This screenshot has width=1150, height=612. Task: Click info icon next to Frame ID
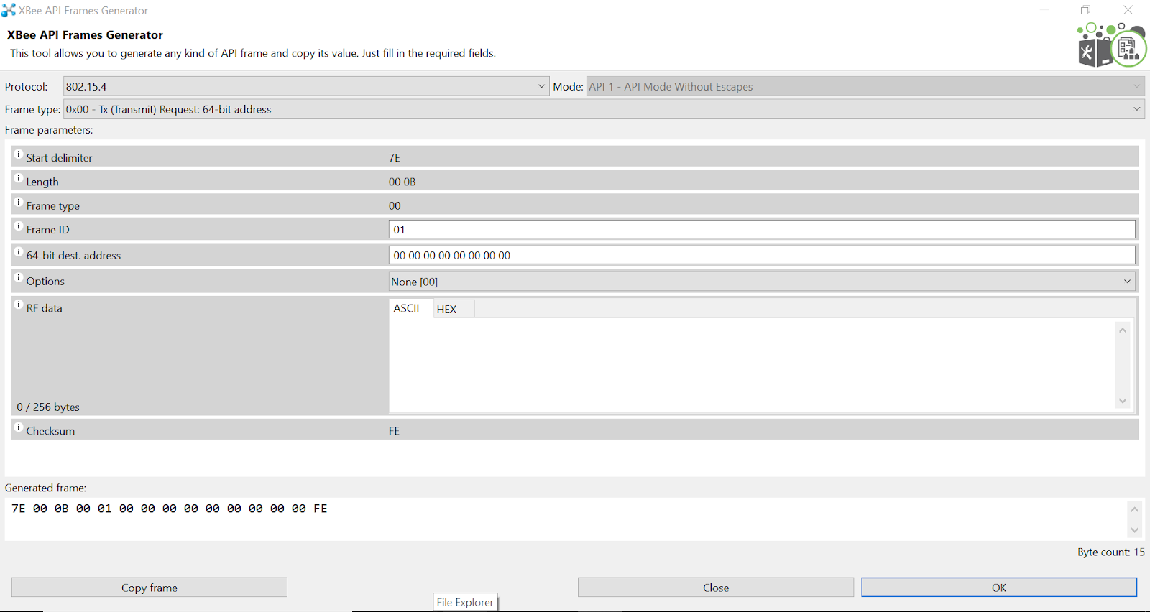coord(19,226)
